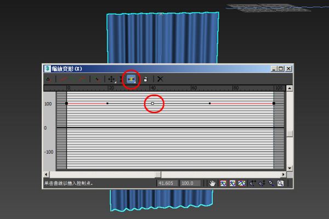Screen dimensions: 329x219
Task: Click the Zoom Region magnifier icon
Action: coord(280,183)
